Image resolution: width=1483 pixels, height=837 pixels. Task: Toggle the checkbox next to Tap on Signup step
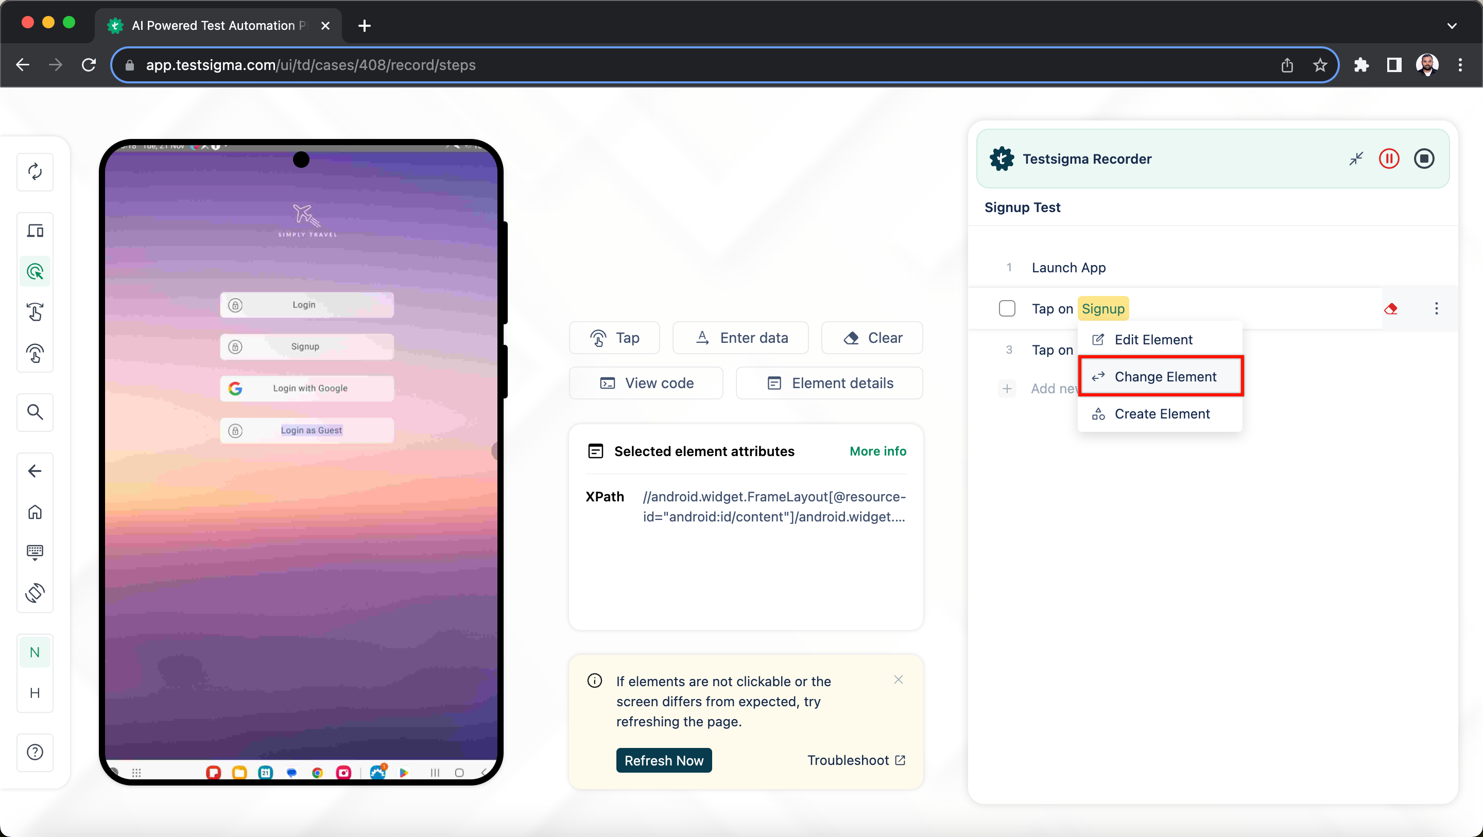point(1006,308)
